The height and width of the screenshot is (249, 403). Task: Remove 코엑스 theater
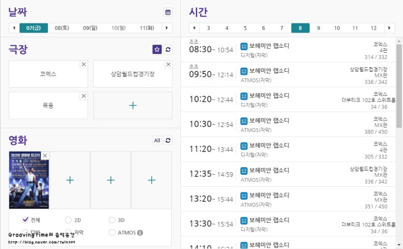[84, 64]
